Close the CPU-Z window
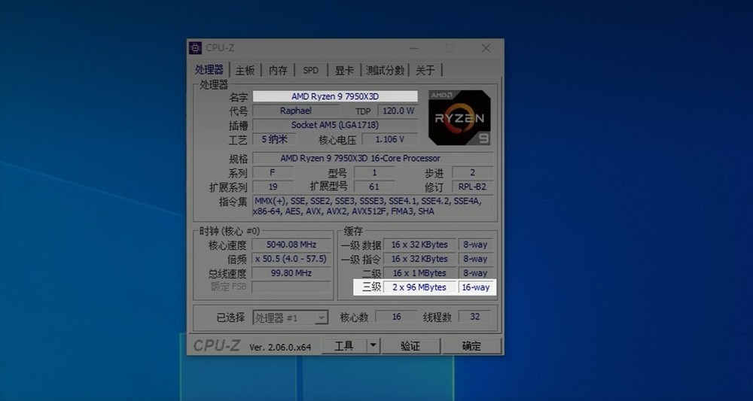Screen dimensions: 753x401 coord(486,48)
